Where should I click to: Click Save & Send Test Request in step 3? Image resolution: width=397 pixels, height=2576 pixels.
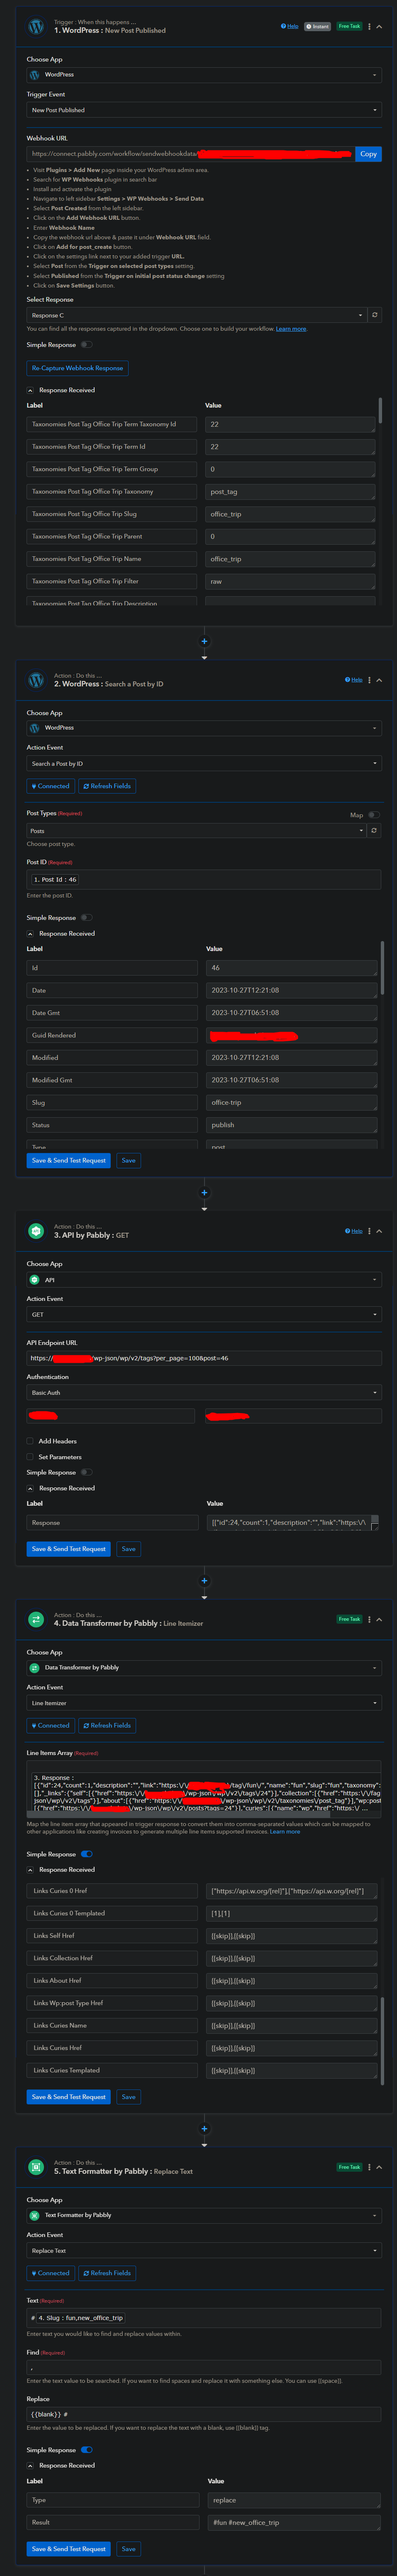point(69,1549)
